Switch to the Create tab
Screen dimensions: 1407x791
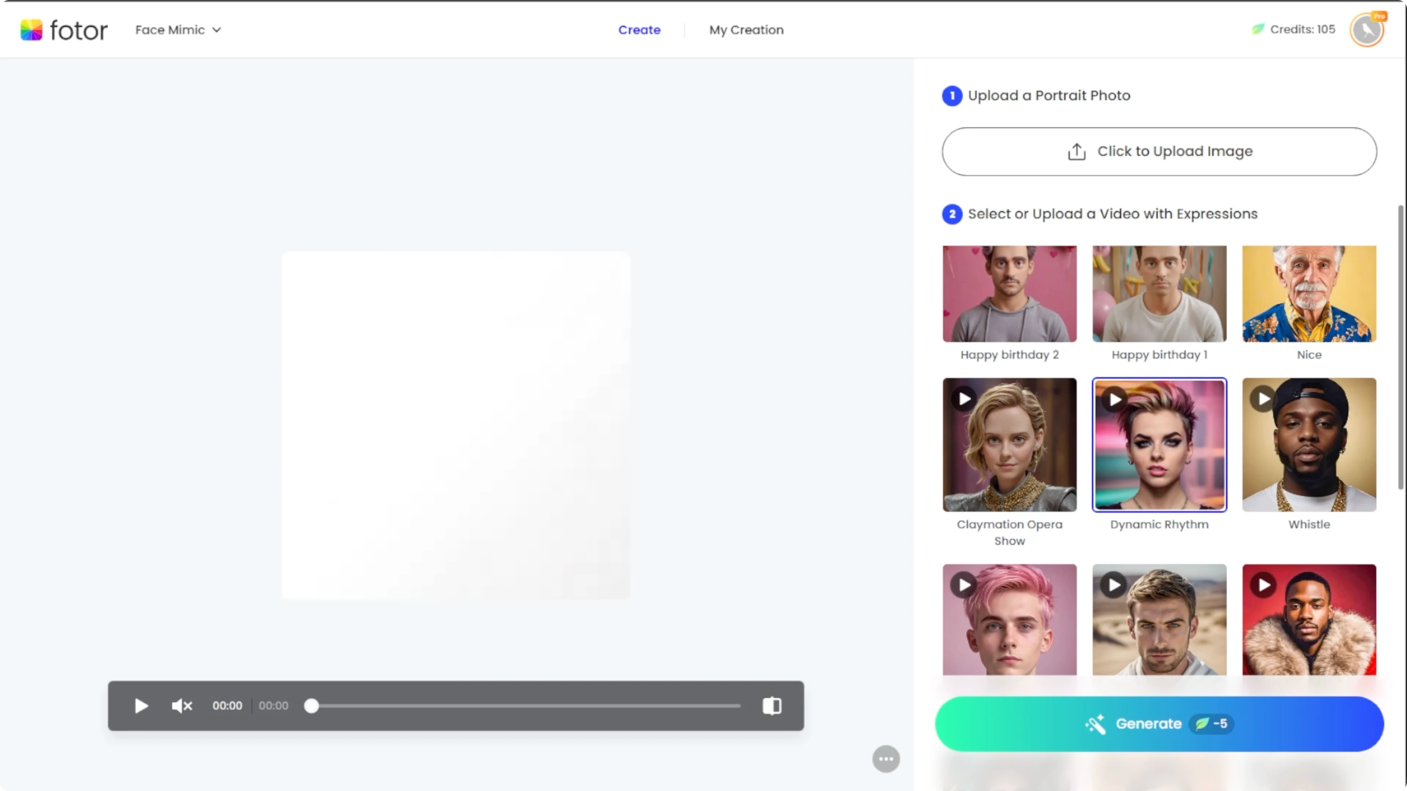pyautogui.click(x=639, y=30)
